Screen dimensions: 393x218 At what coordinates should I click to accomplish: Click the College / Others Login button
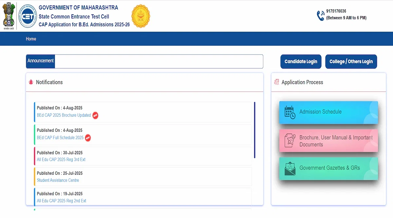pos(351,61)
